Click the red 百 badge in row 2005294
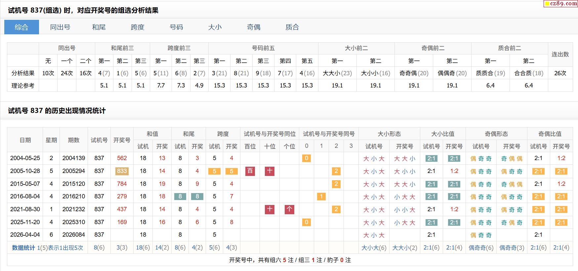Image resolution: width=578 pixels, height=271 pixels. pyautogui.click(x=250, y=171)
